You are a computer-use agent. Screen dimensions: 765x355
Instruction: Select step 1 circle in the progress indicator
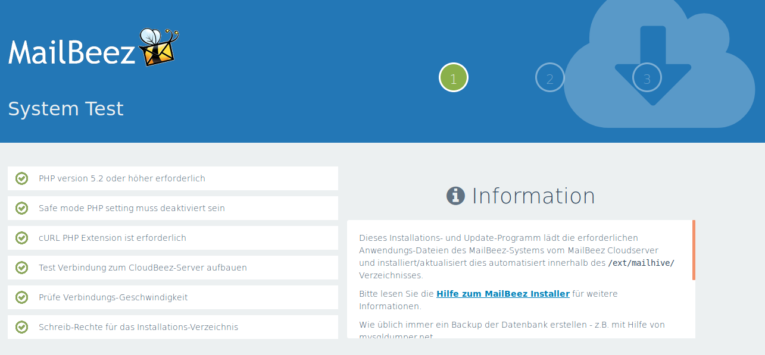(x=454, y=78)
